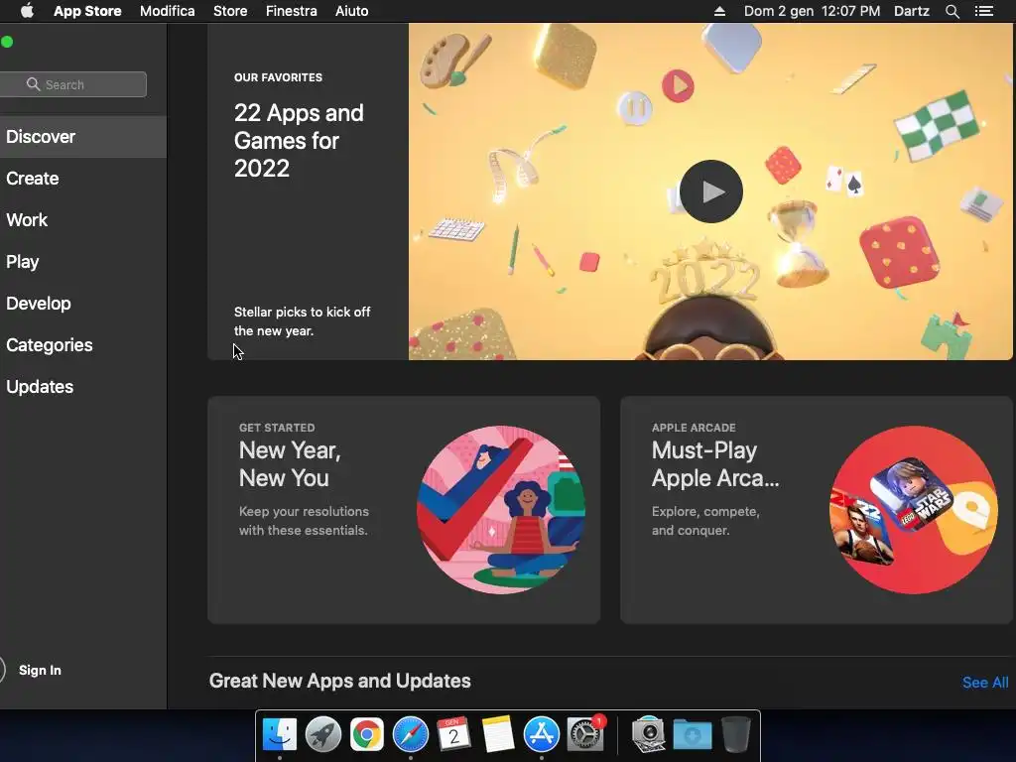Click the date and time in menu bar

coord(812,11)
